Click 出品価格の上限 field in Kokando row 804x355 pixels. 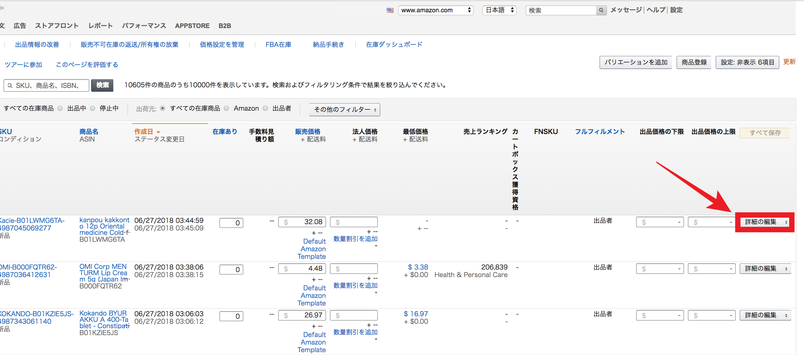pos(712,315)
